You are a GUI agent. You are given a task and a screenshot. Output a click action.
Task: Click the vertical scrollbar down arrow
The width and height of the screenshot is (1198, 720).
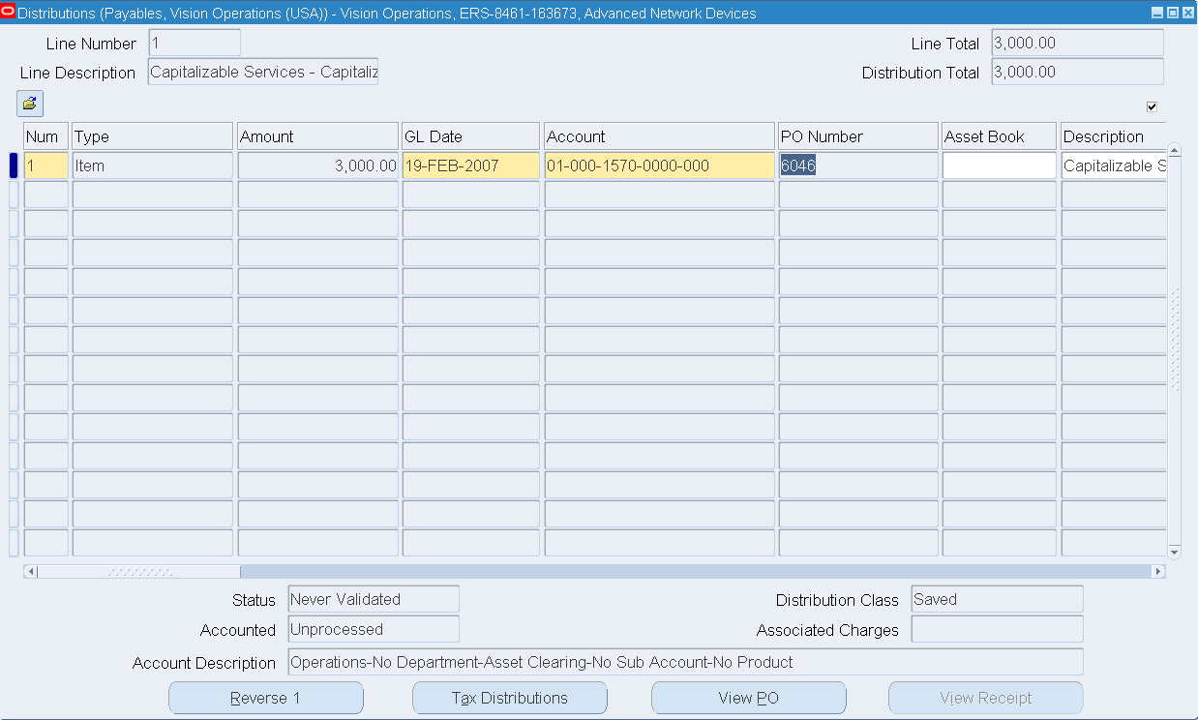coord(1175,552)
